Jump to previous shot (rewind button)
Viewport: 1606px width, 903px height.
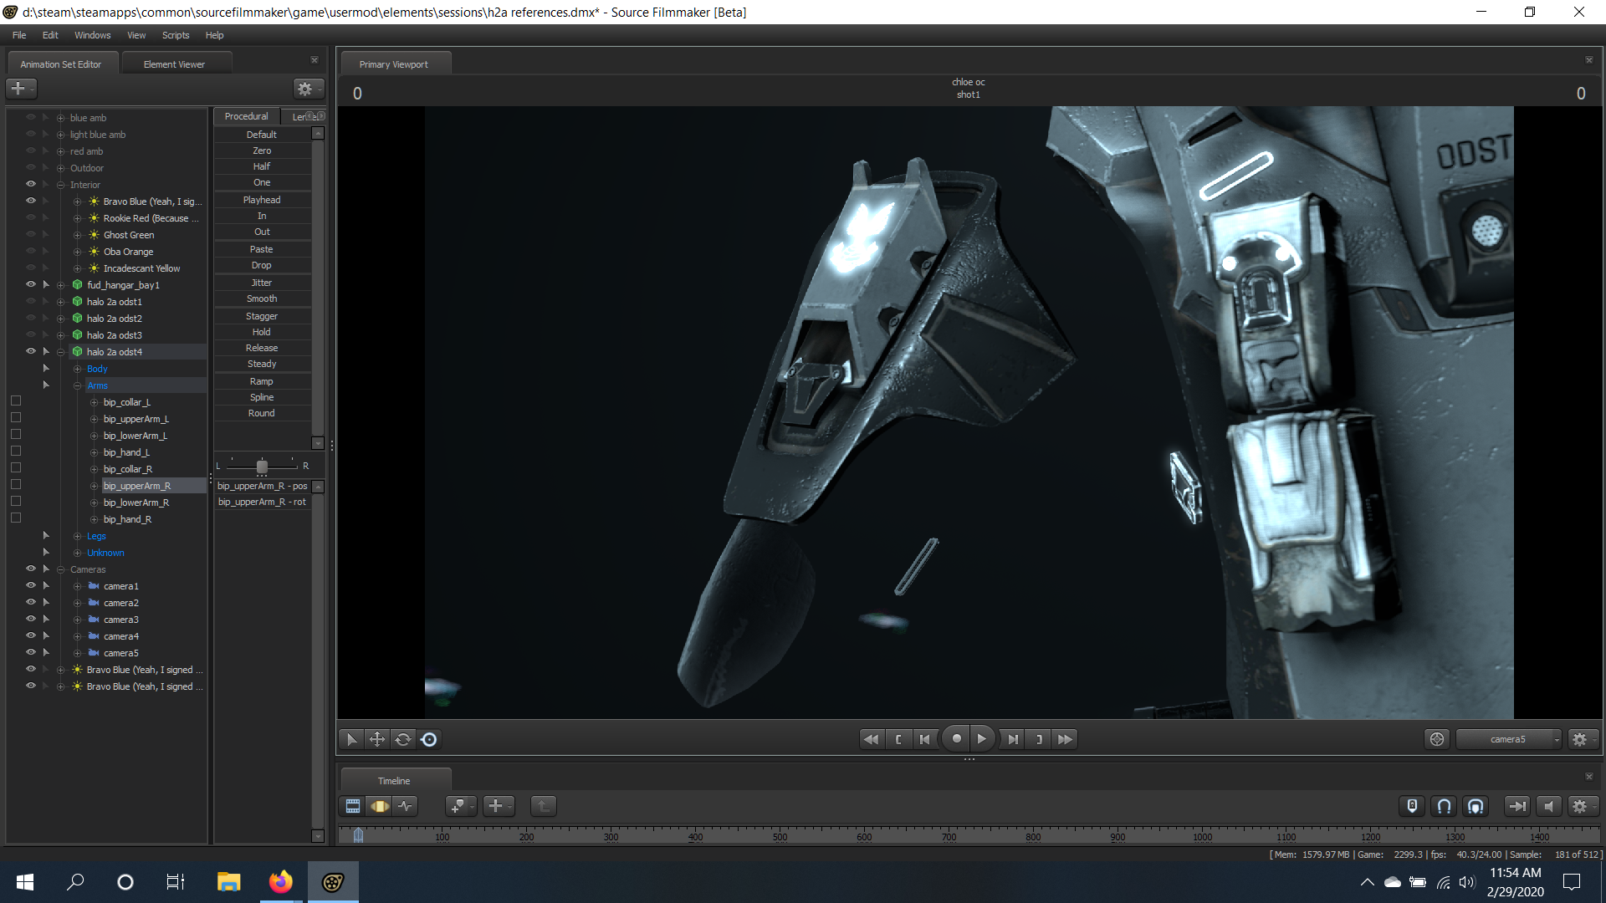(x=871, y=739)
